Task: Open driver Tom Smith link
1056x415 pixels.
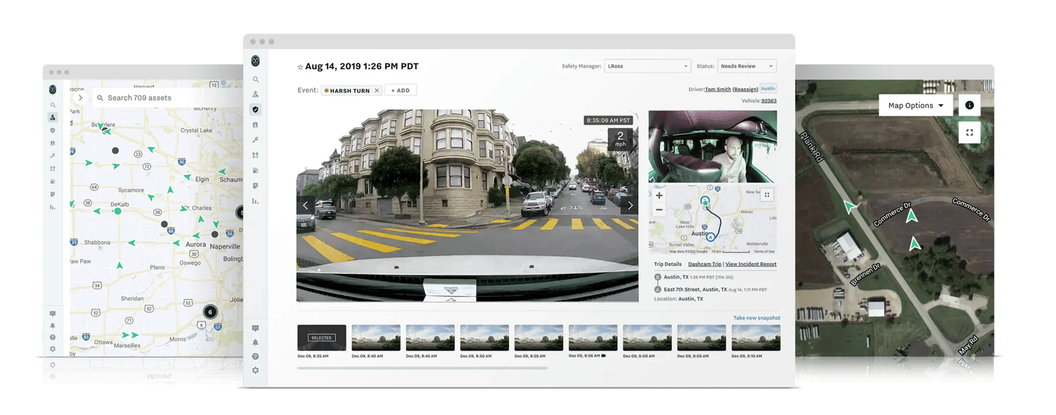Action: pyautogui.click(x=717, y=89)
